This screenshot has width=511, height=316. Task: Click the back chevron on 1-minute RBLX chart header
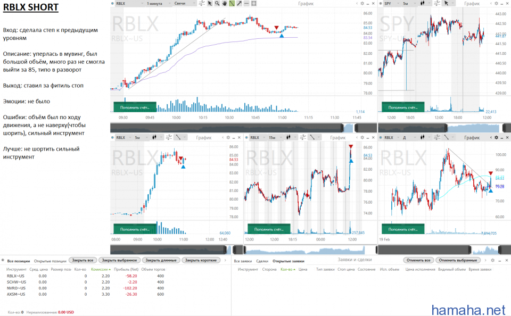tap(357, 4)
